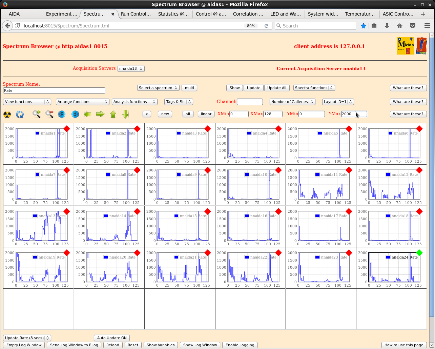Click the green up arrow icon
This screenshot has width=435, height=349.
coord(113,114)
